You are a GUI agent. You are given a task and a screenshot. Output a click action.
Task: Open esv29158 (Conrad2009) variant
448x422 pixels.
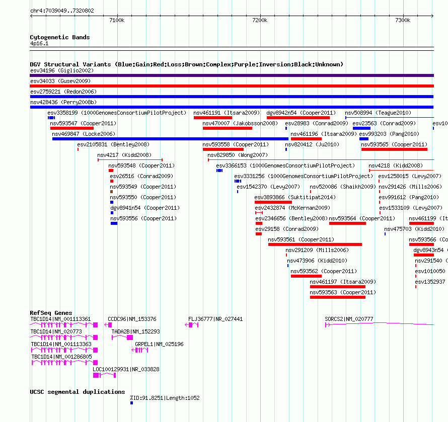(259, 234)
